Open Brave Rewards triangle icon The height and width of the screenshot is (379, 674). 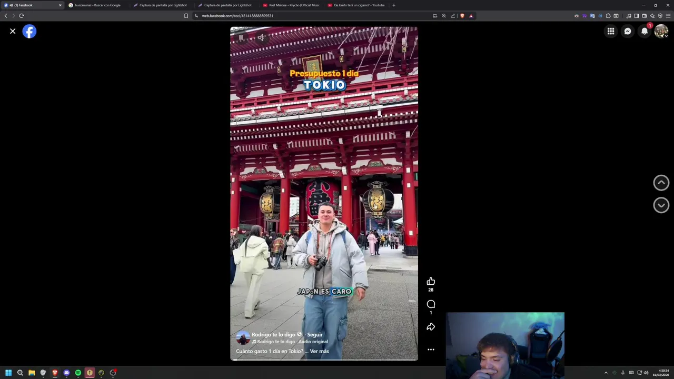pos(471,16)
